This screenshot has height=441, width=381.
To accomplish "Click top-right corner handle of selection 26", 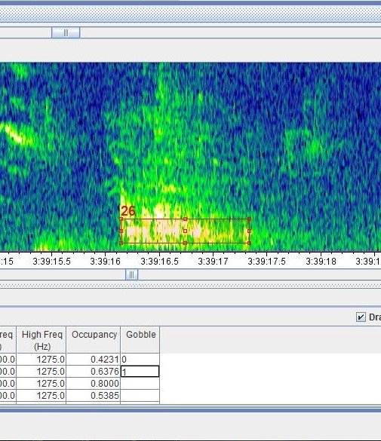I will [249, 219].
